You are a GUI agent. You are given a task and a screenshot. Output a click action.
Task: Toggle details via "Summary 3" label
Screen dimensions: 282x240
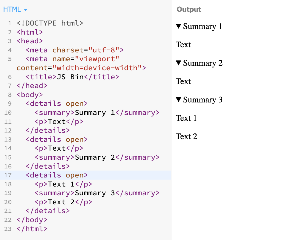click(203, 100)
